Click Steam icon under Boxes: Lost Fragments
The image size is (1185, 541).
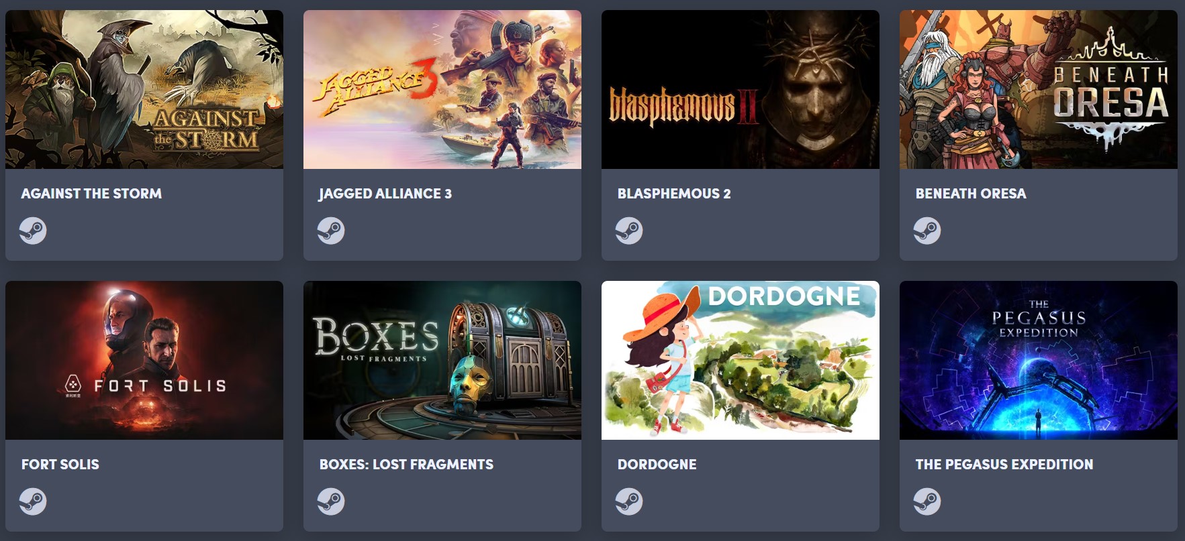(331, 501)
